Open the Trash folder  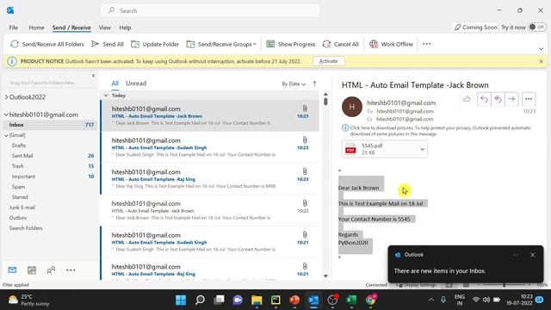click(17, 166)
